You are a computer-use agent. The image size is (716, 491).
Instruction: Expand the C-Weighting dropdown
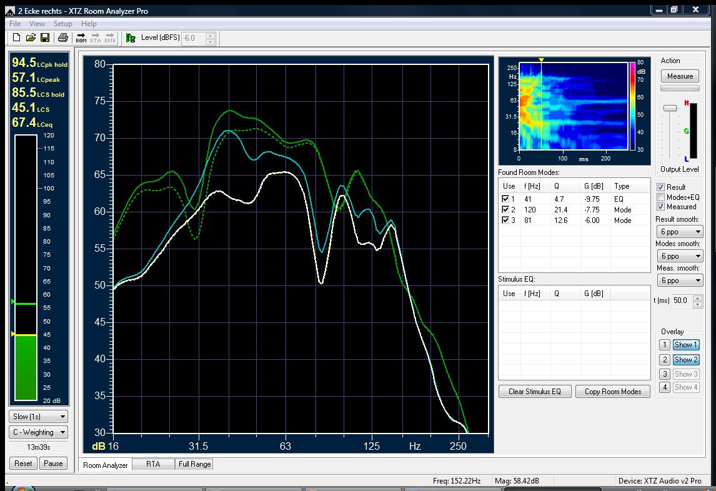click(x=38, y=432)
